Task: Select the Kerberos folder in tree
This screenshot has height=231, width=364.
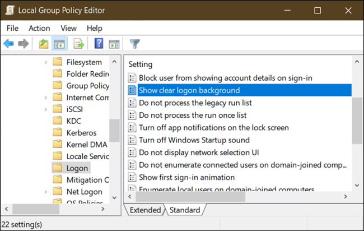Action: pyautogui.click(x=81, y=133)
